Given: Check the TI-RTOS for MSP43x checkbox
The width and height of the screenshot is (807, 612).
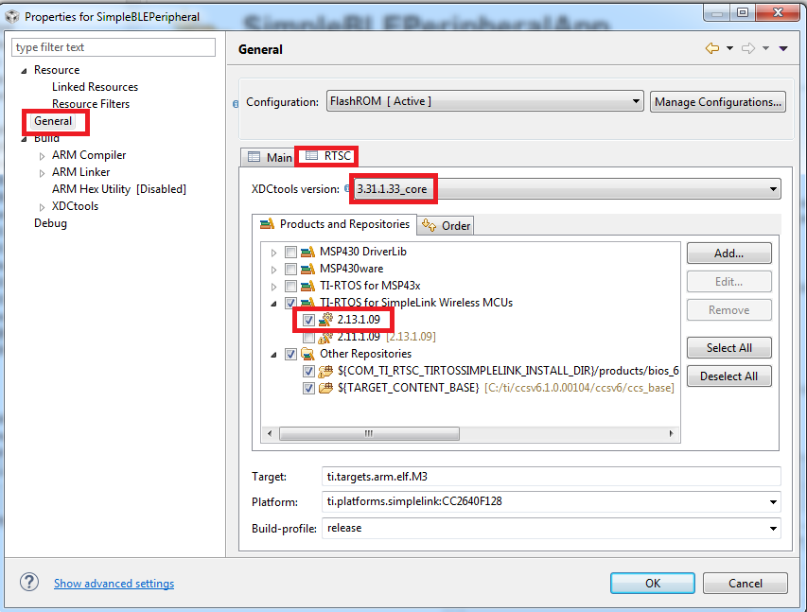Looking at the screenshot, I should pyautogui.click(x=290, y=287).
